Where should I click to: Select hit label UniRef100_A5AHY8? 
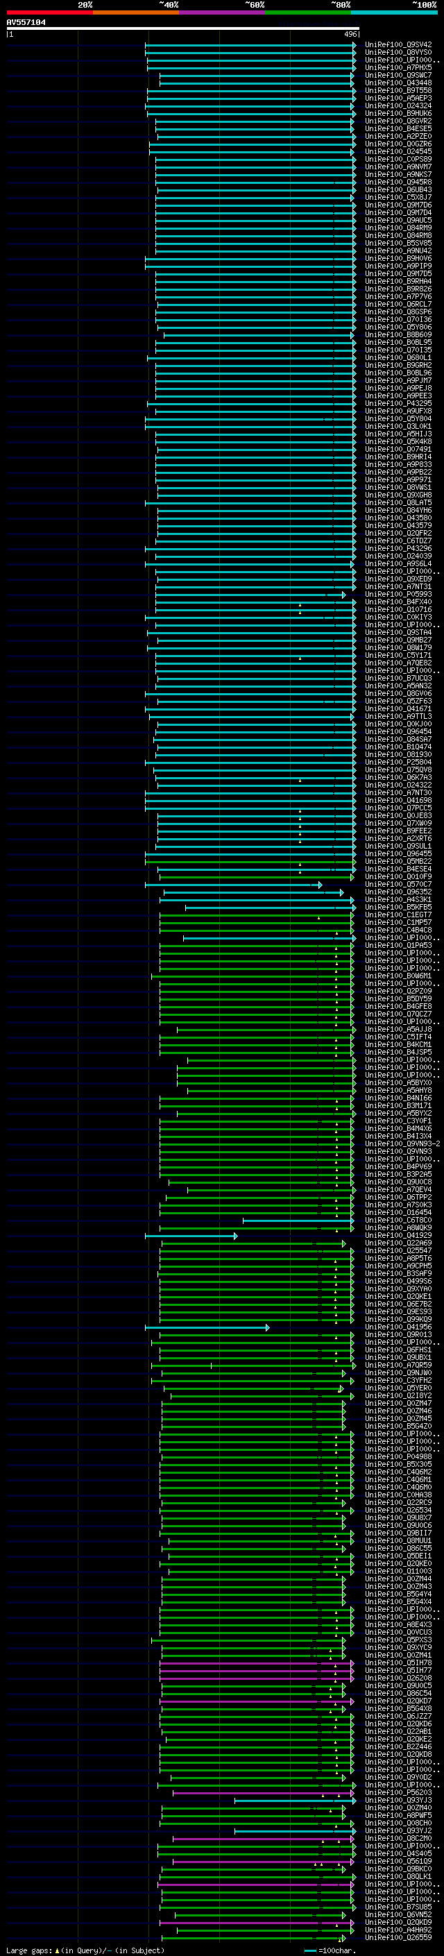click(x=398, y=1090)
